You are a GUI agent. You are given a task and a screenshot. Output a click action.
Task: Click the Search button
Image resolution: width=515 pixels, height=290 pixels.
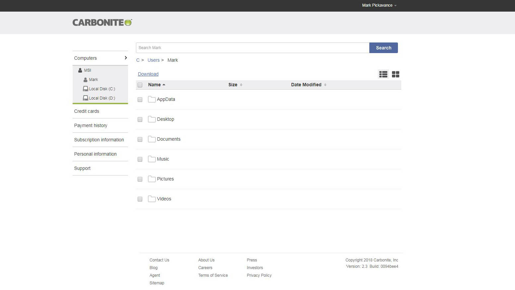[x=384, y=48]
